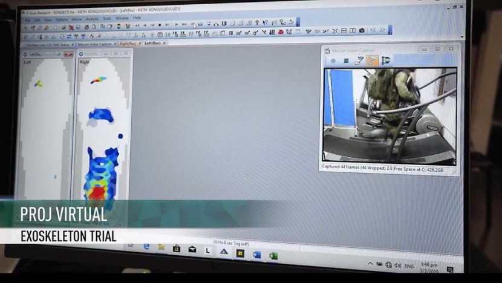Click the treadmill video preview image
Image resolution: width=502 pixels, height=283 pixels.
tap(390, 114)
